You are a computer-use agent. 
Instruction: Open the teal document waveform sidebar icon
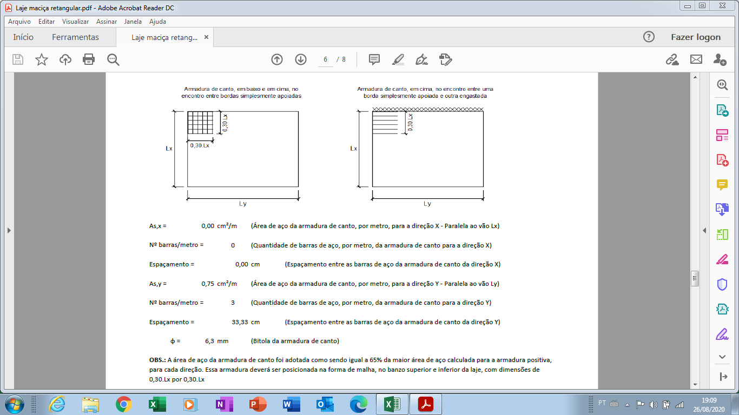pos(722,309)
